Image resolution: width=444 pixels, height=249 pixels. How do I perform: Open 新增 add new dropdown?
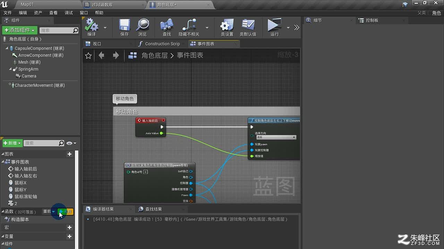(x=12, y=143)
